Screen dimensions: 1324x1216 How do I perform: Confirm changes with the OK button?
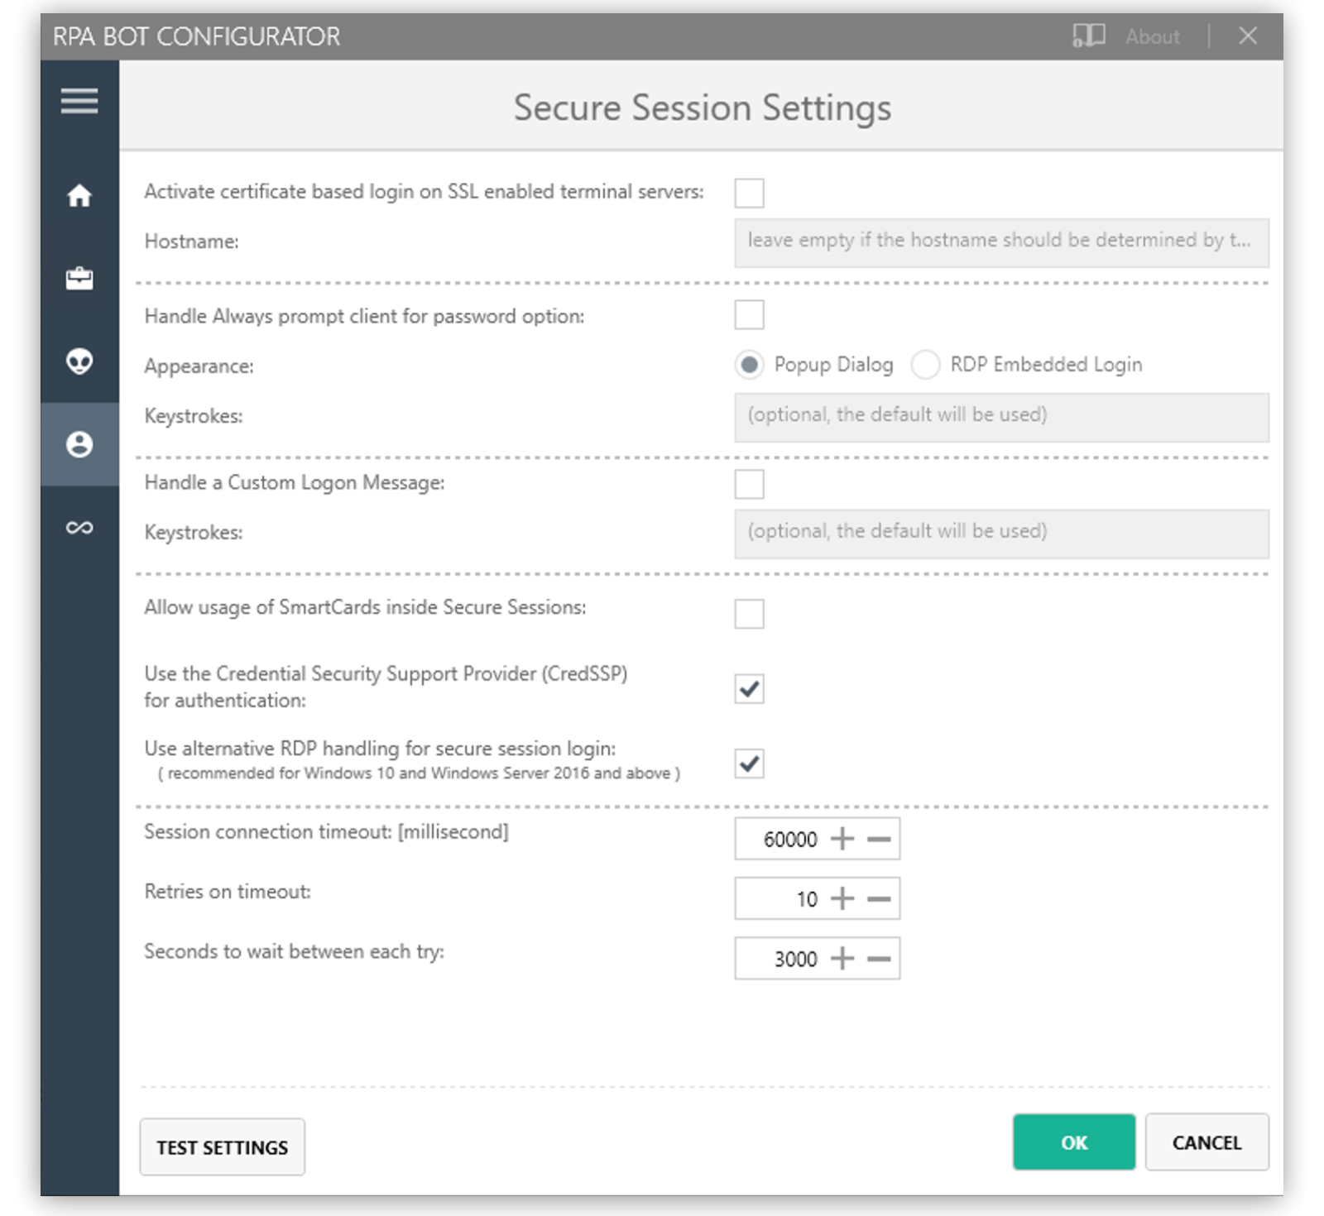(x=1073, y=1142)
